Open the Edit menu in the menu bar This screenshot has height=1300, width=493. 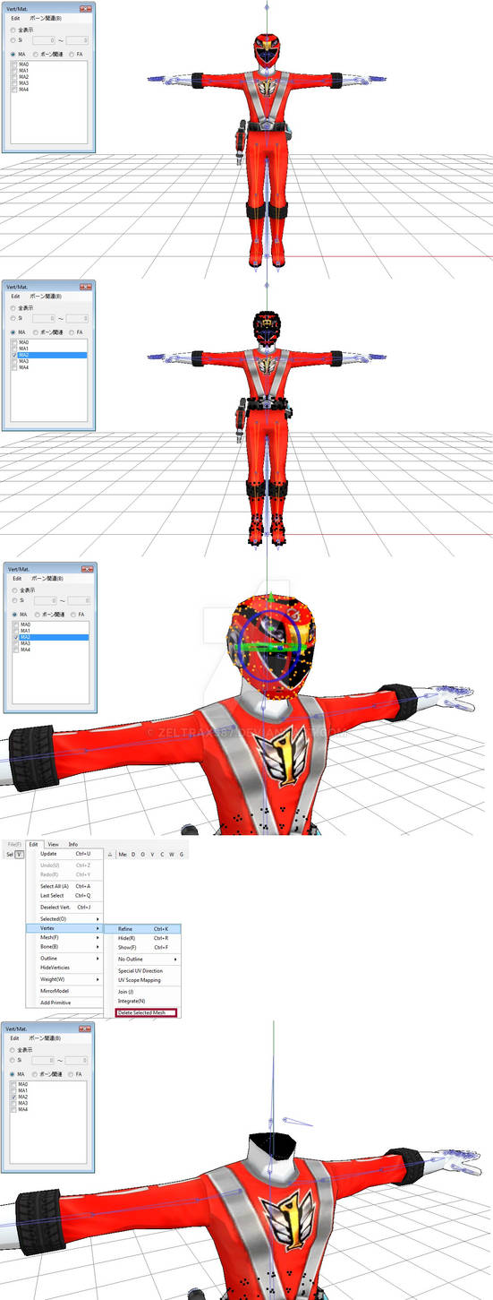point(33,844)
